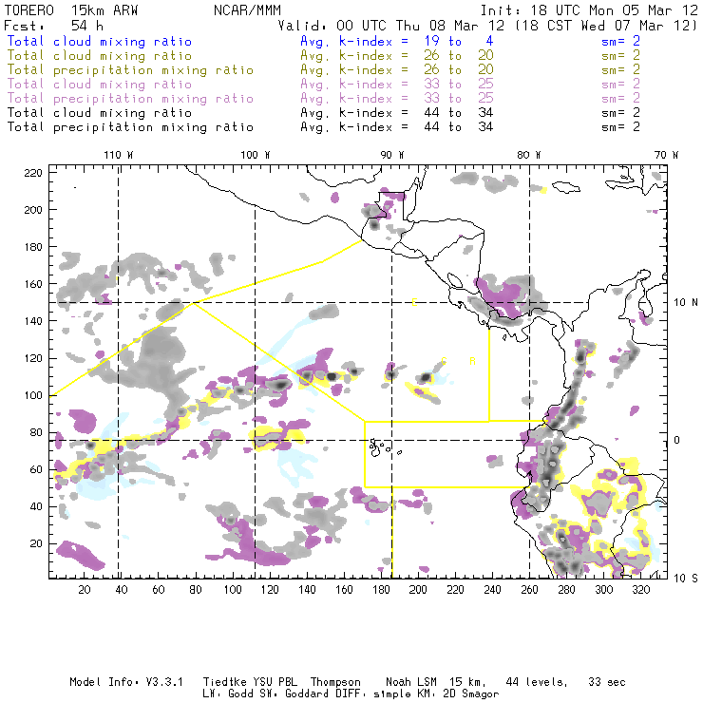Select the blue "sm= 2" smoothing value
Image resolution: width=703 pixels, height=703 pixels.
(620, 41)
